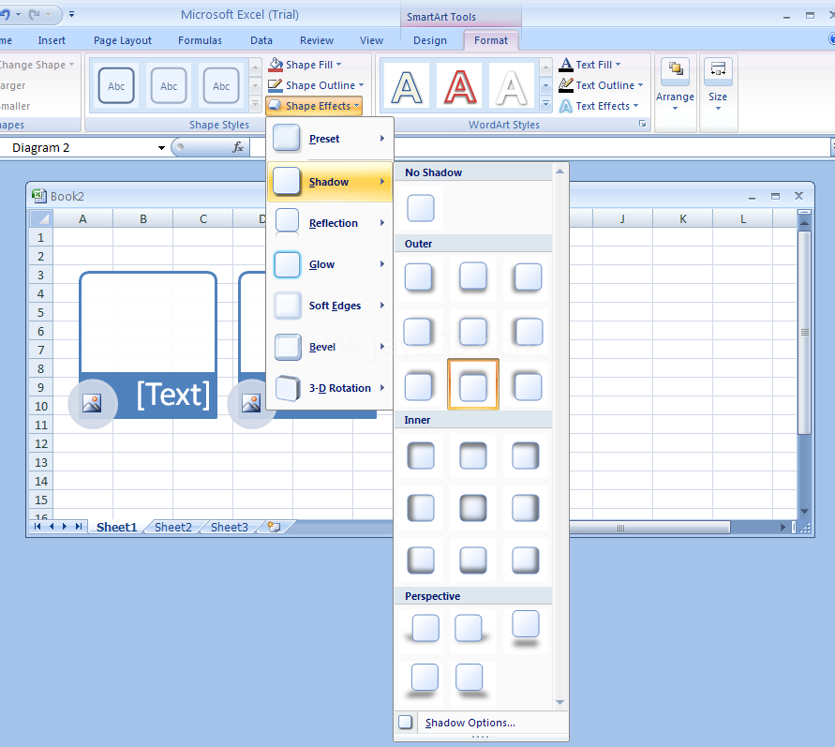Open the Name Box dropdown arrow
Viewport: 835px width, 747px height.
click(161, 148)
